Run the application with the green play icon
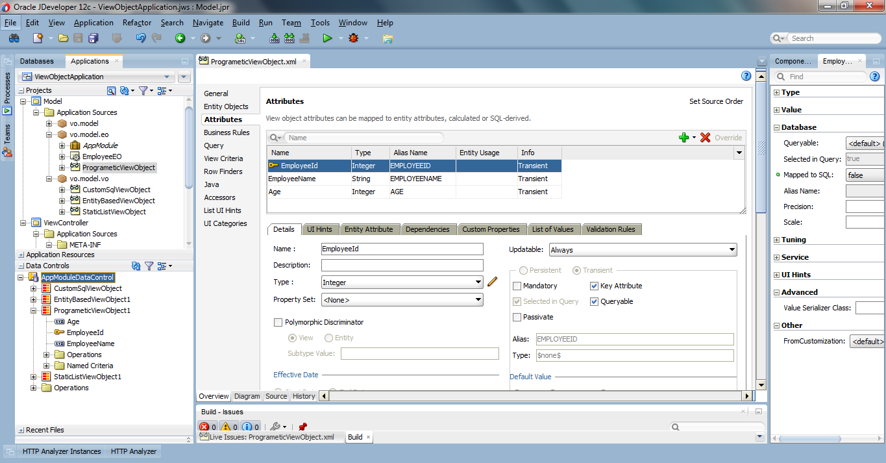Image resolution: width=886 pixels, height=463 pixels. (328, 38)
